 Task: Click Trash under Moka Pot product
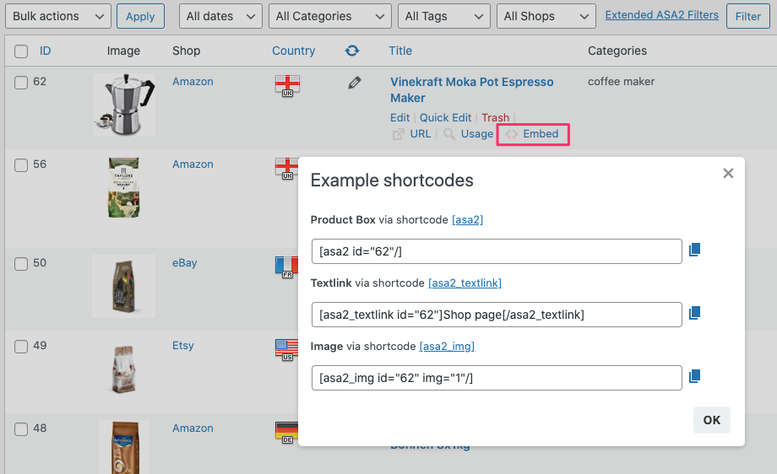(x=496, y=118)
